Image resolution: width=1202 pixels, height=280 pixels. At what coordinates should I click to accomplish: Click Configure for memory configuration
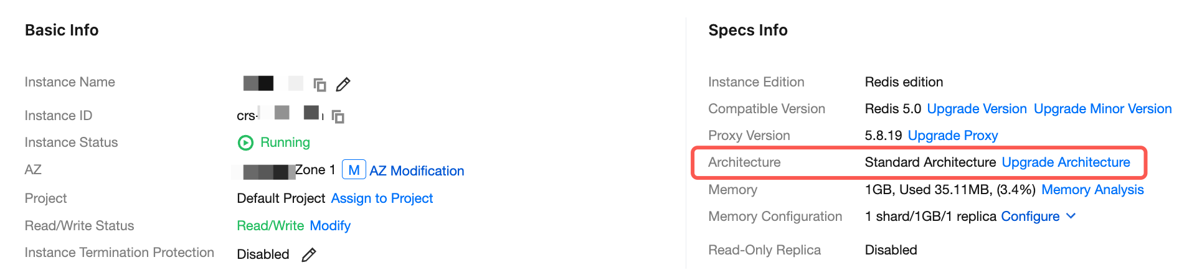[1030, 217]
